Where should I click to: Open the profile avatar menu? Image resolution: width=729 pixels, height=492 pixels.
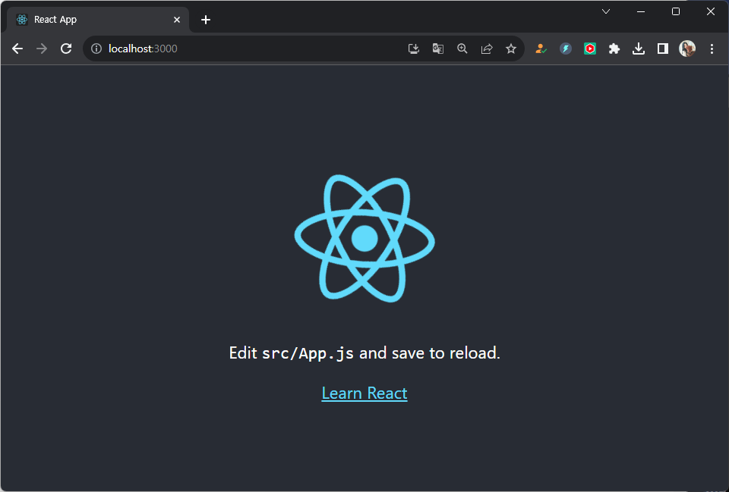click(x=687, y=49)
